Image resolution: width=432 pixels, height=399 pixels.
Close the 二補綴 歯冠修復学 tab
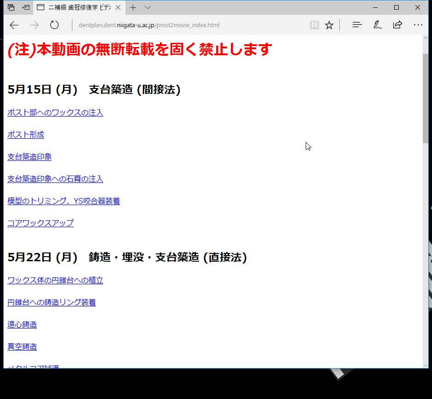pyautogui.click(x=118, y=7)
